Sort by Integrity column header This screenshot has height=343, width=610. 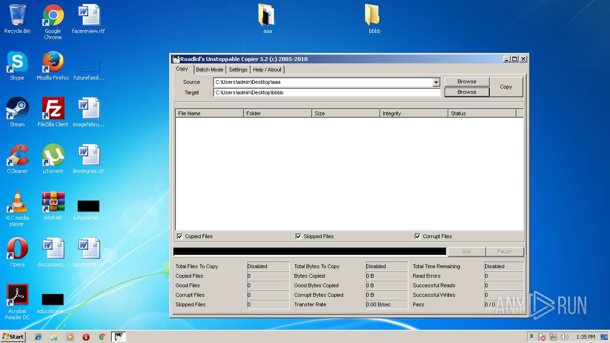click(414, 113)
